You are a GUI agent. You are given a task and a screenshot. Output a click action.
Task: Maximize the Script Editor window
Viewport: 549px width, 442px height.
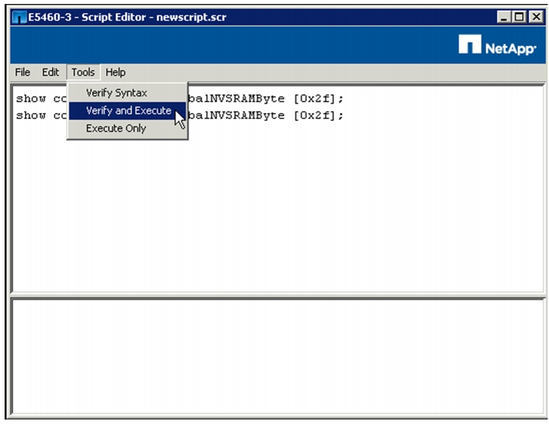click(519, 17)
